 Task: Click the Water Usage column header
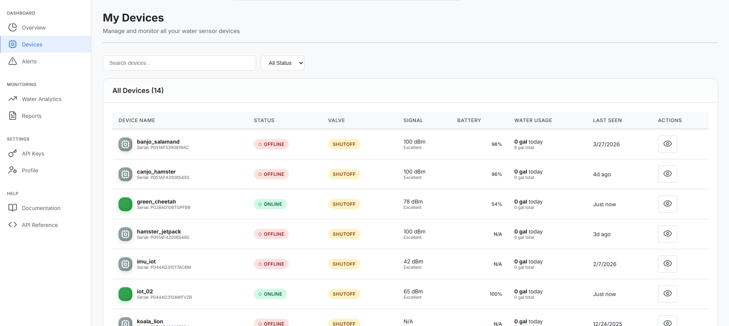(533, 120)
